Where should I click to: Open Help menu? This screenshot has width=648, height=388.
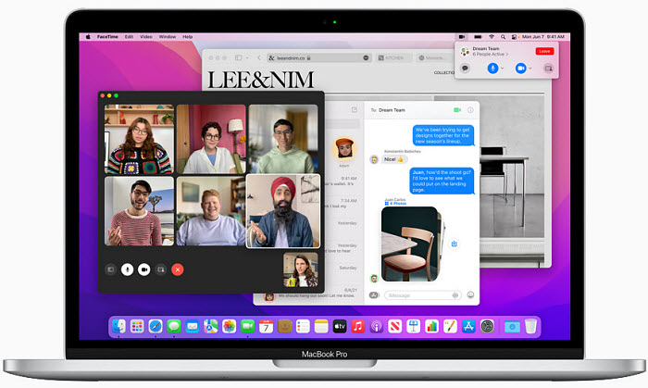pos(188,37)
